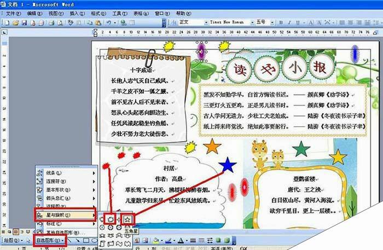The height and width of the screenshot is (250, 383).
Task: Click the Select Objects pointer icon
Action: pyautogui.click(x=28, y=241)
